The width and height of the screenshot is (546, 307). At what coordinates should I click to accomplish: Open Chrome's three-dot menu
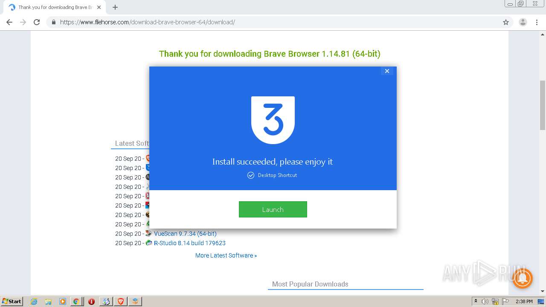[537, 22]
